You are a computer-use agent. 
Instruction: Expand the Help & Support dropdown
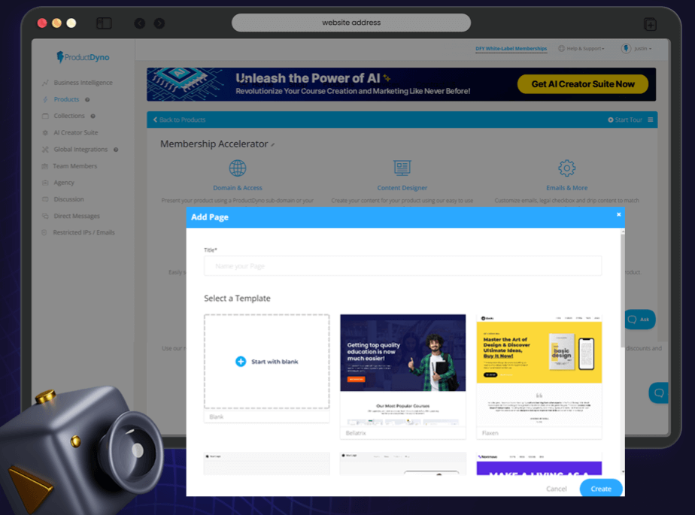coord(581,48)
